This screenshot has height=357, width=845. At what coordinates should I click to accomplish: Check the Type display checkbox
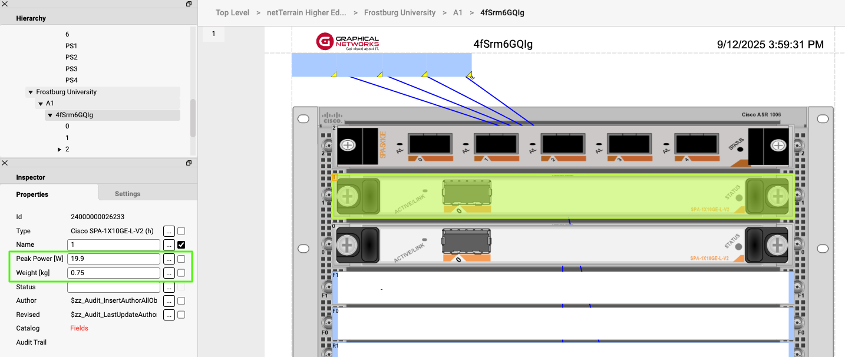(x=181, y=231)
